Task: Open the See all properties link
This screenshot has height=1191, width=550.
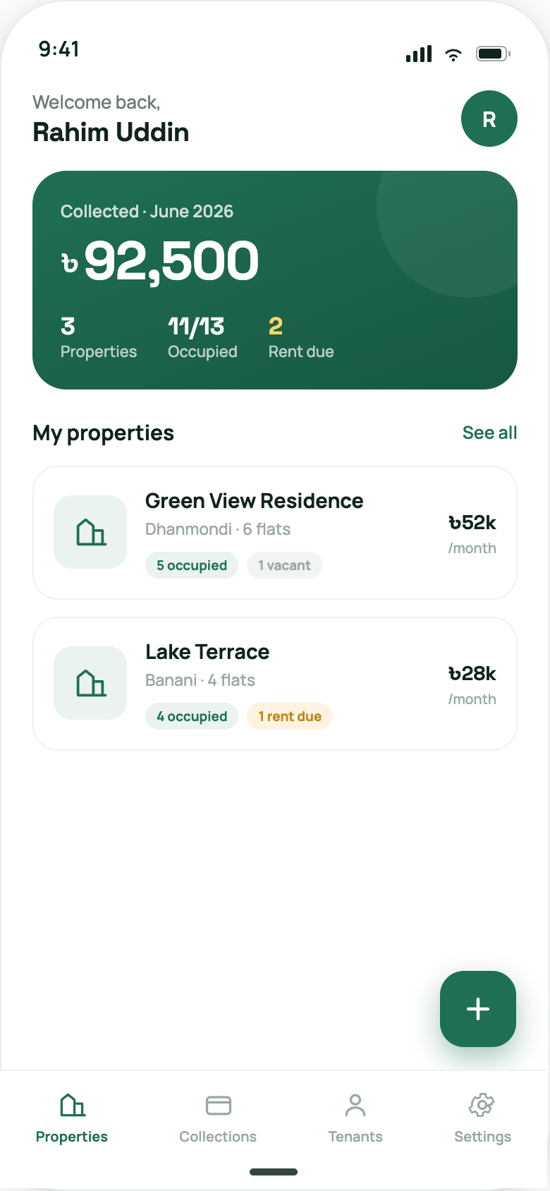Action: (489, 433)
